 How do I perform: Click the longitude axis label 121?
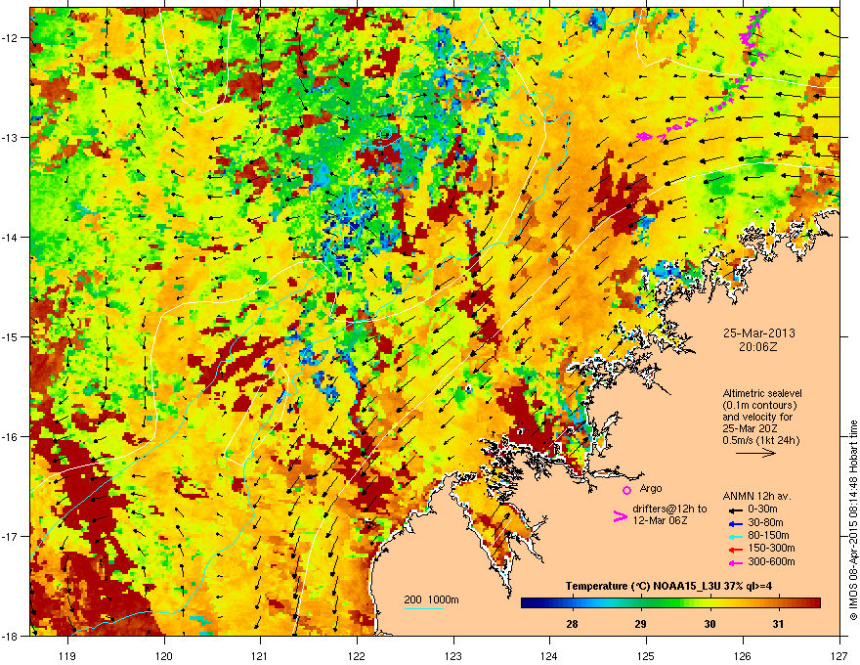(260, 656)
